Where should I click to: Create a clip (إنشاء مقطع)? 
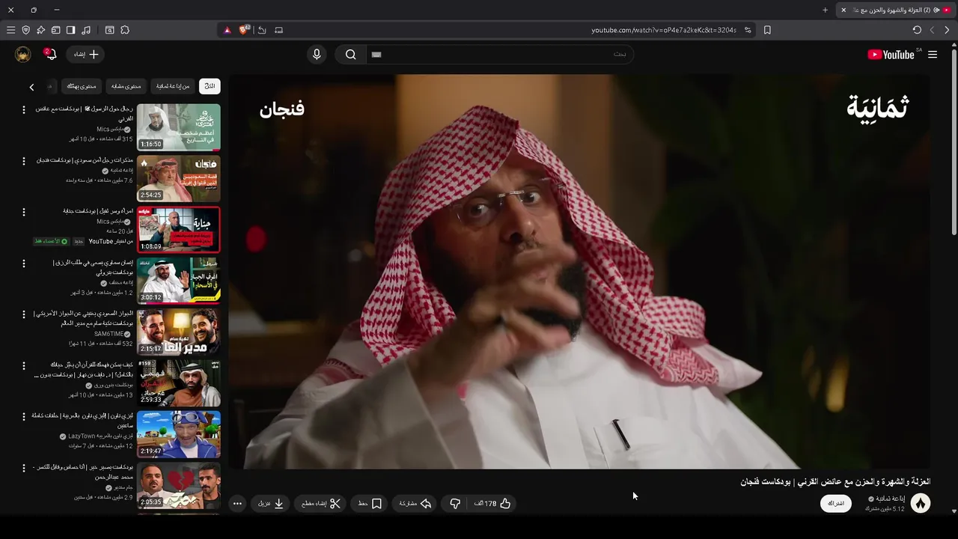click(320, 504)
